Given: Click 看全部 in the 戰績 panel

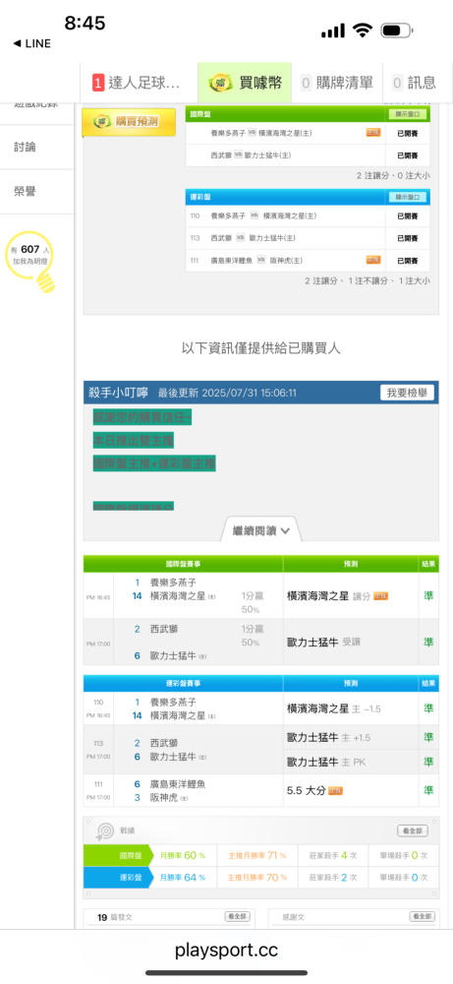Looking at the screenshot, I should [x=413, y=830].
